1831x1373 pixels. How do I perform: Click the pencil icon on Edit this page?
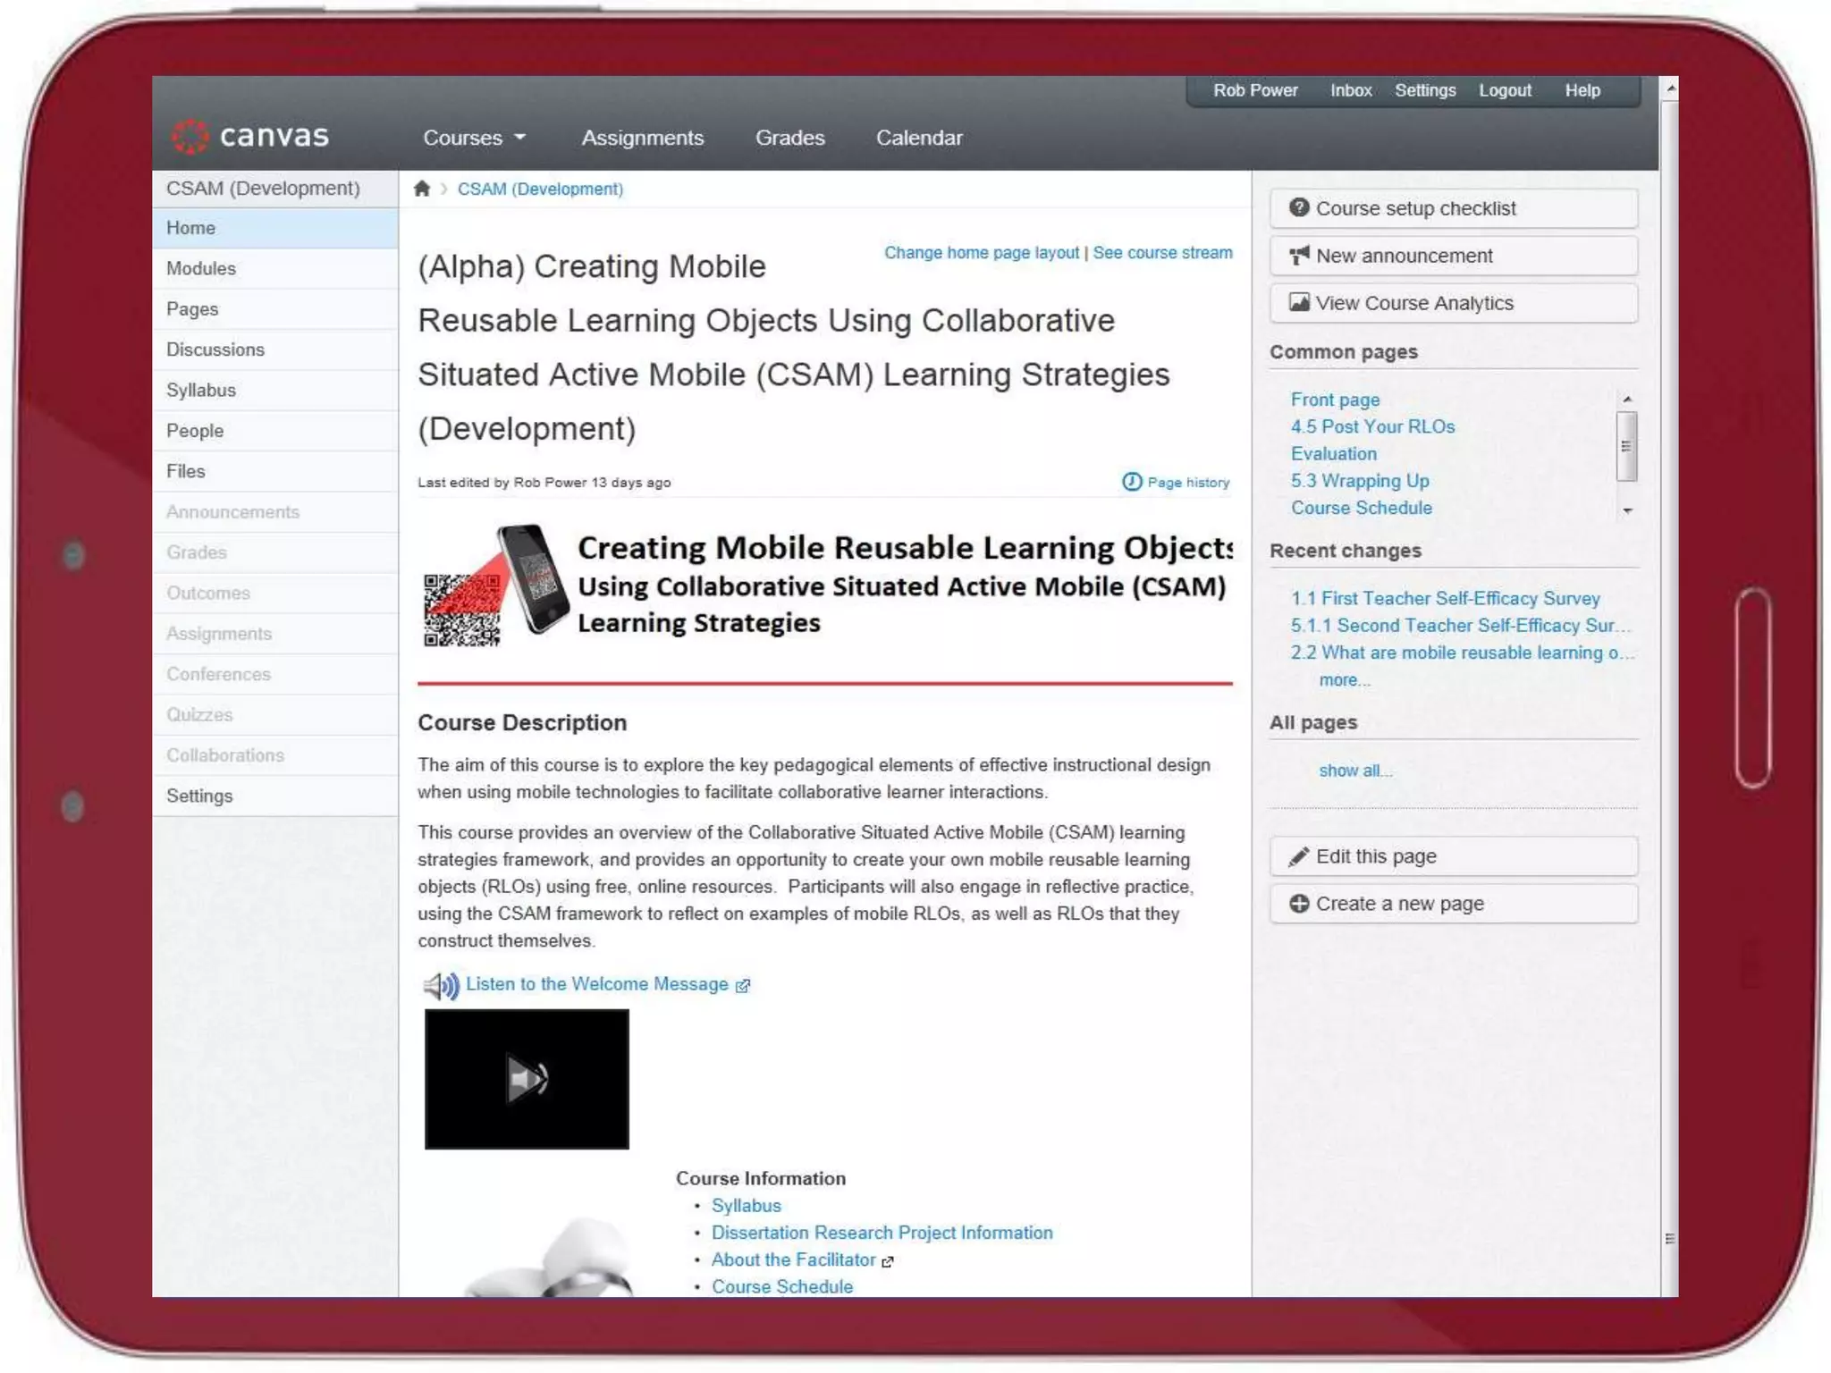point(1298,856)
